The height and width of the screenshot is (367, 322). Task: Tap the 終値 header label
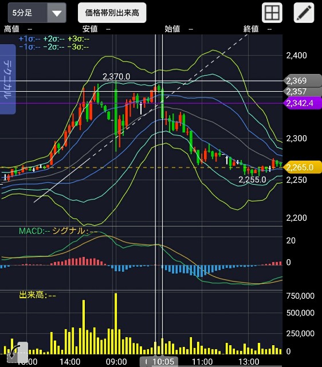point(251,29)
